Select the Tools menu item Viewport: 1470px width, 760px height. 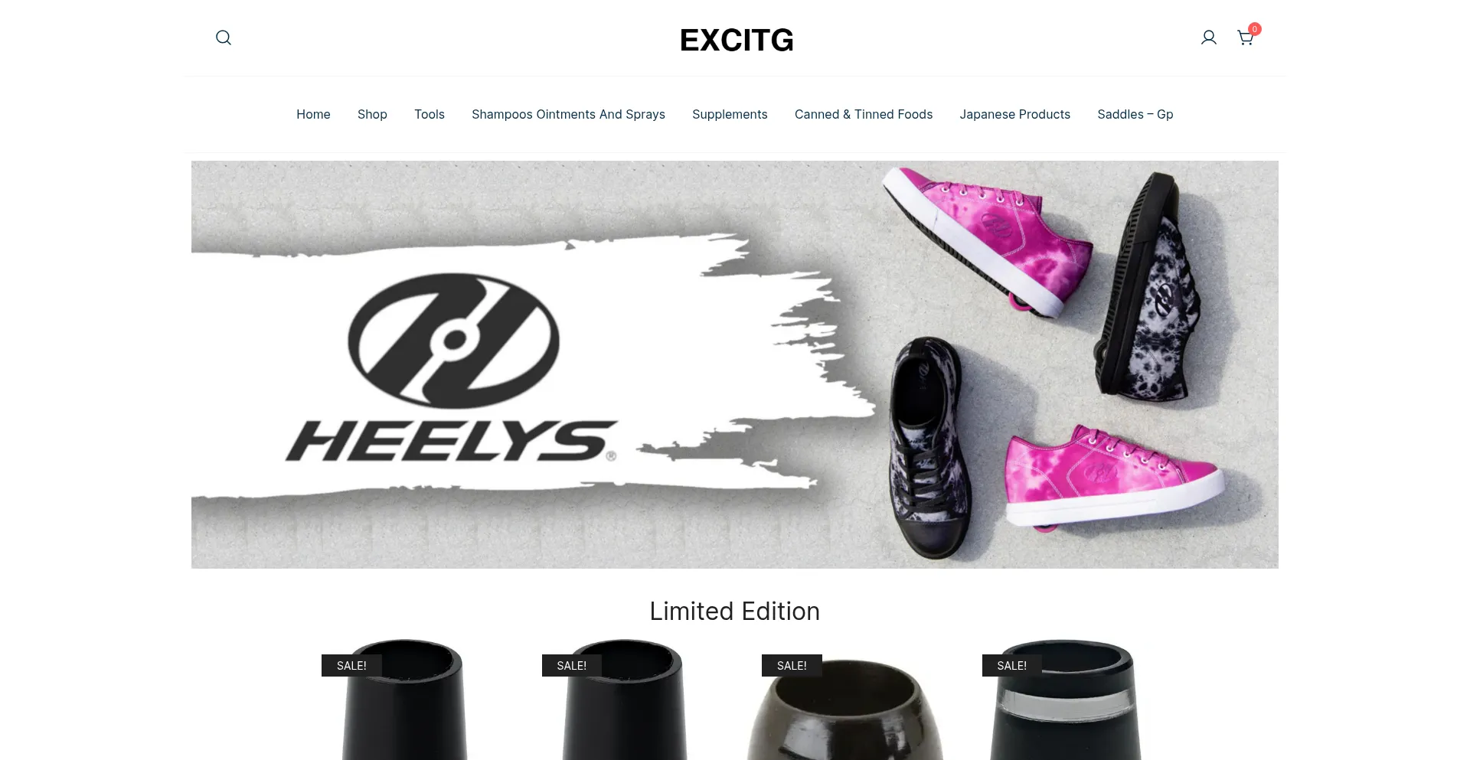click(430, 114)
